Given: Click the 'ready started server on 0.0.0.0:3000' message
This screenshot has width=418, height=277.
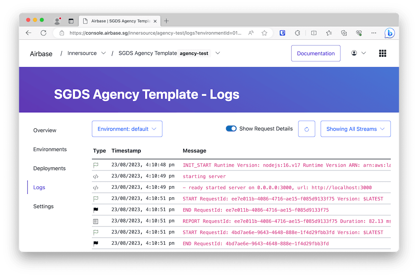Looking at the screenshot, I should [277, 188].
